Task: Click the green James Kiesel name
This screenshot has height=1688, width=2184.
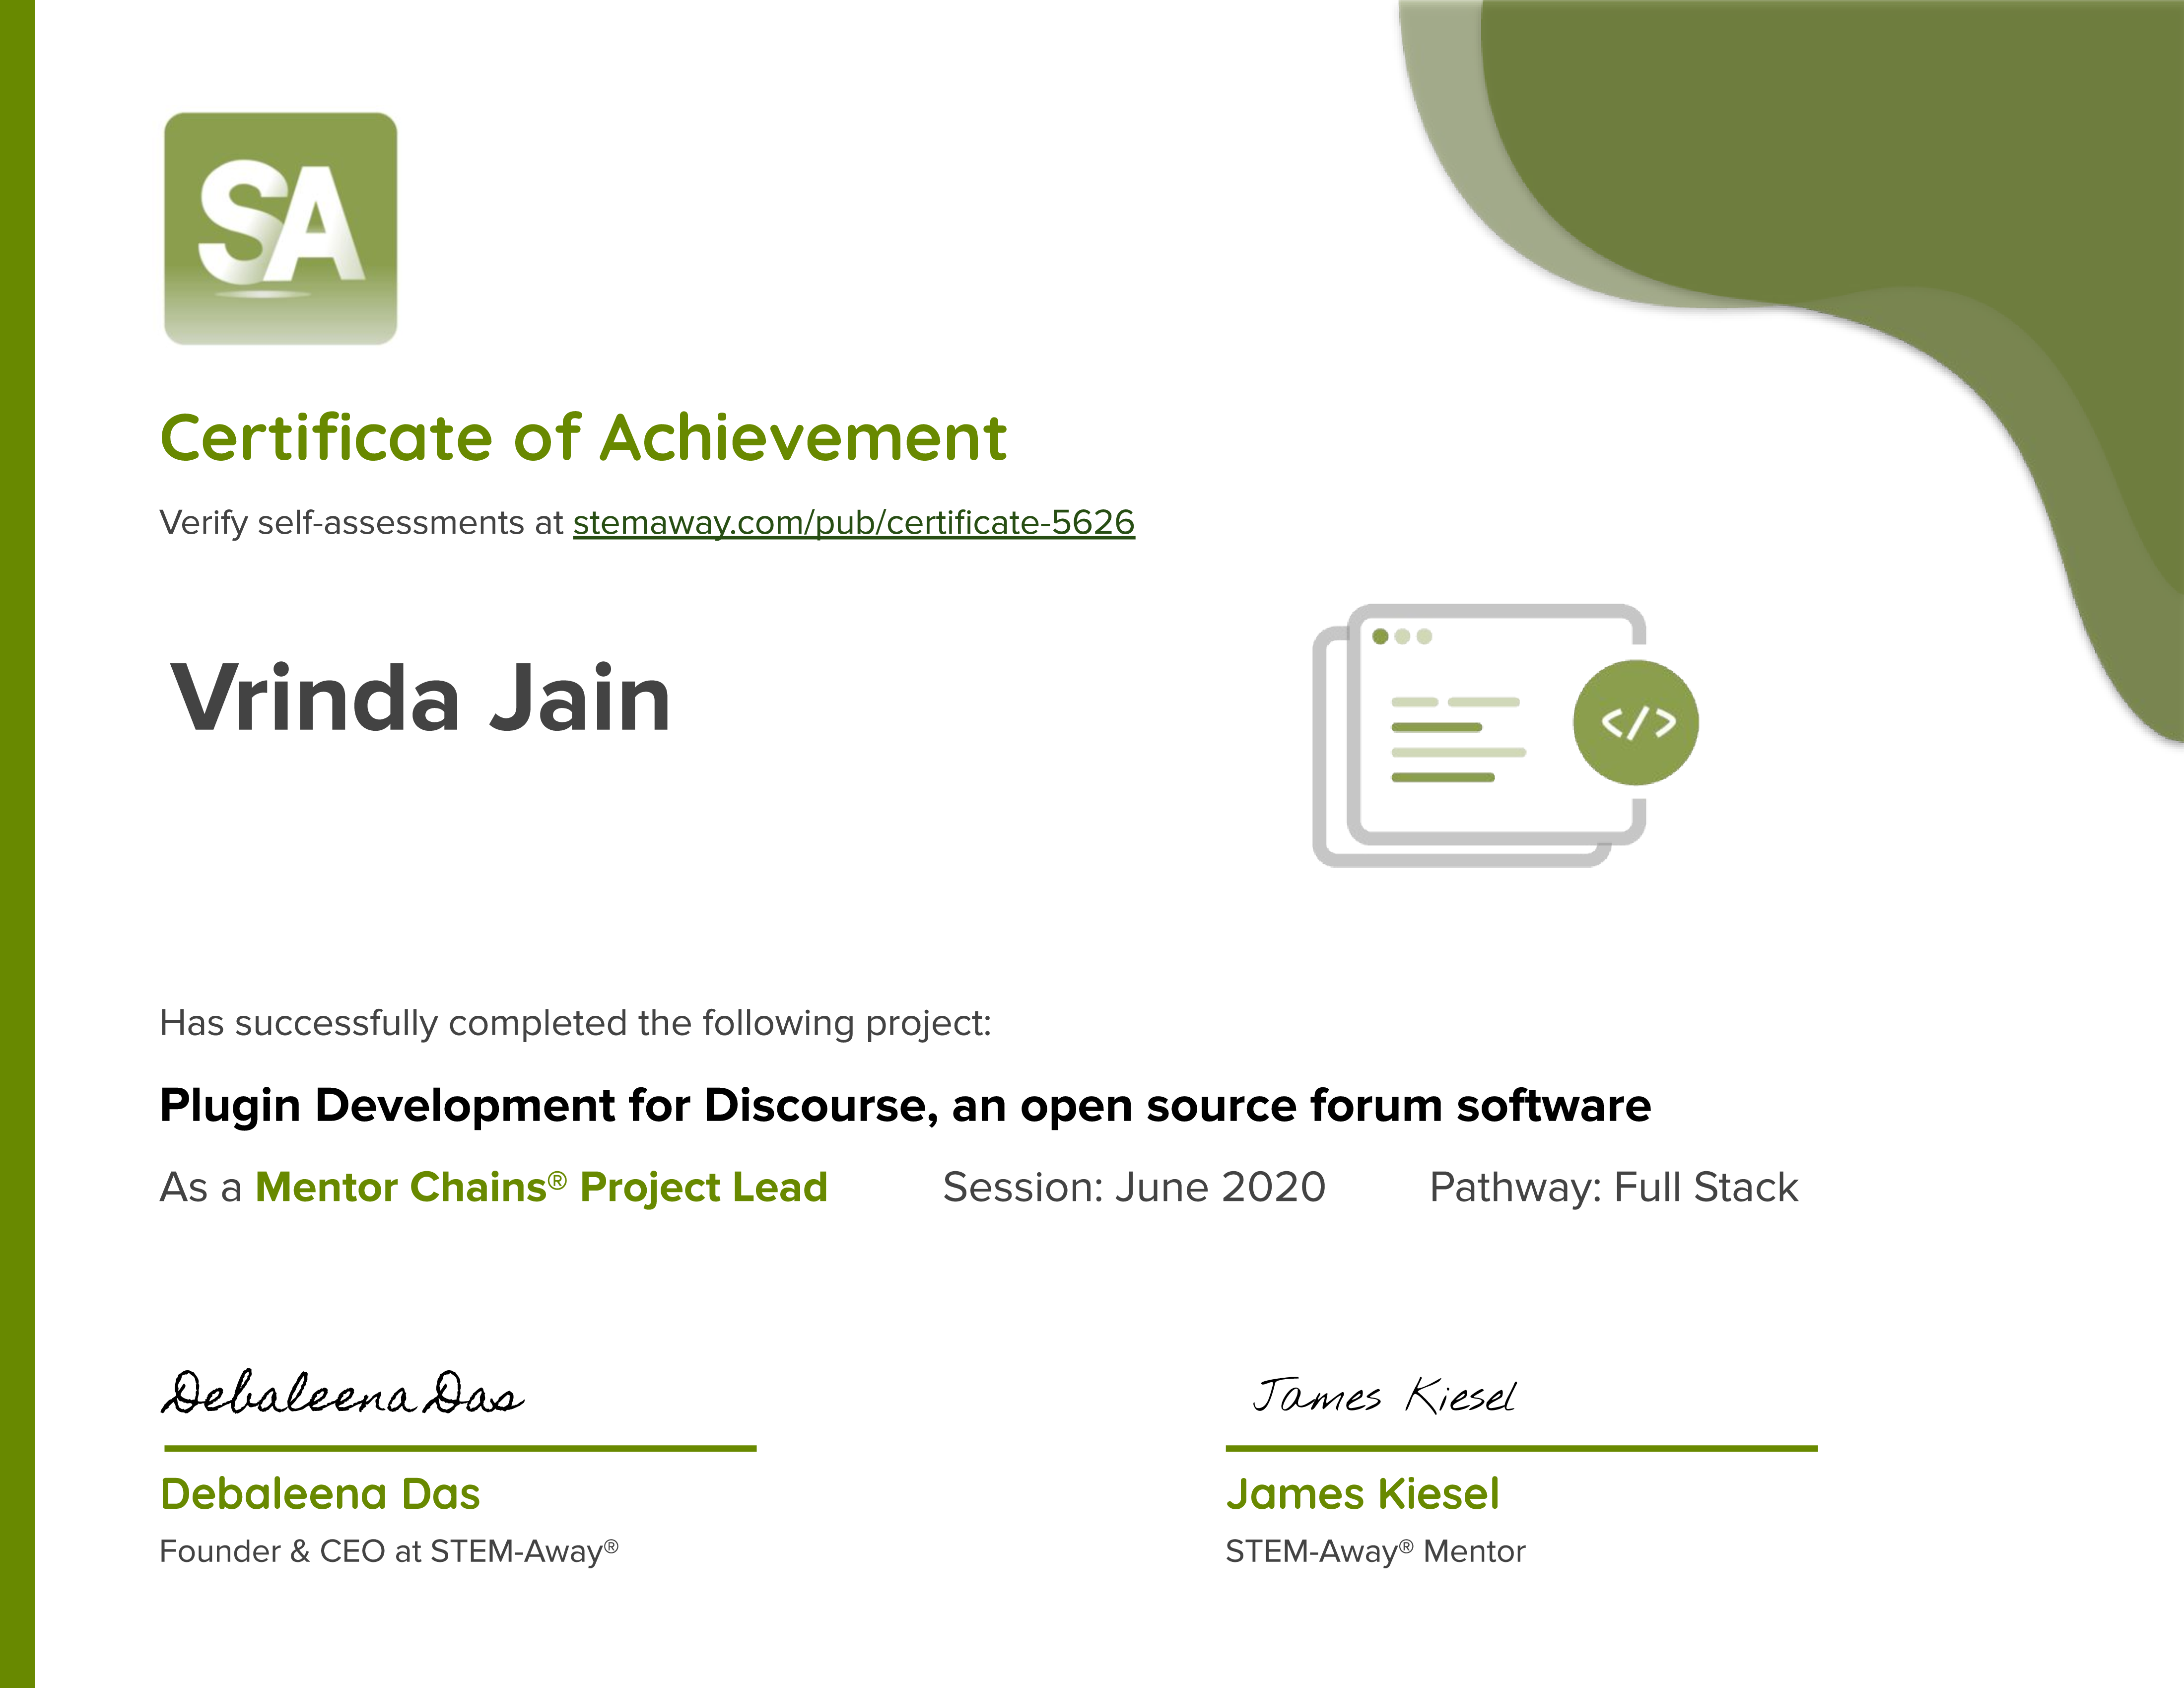Action: coord(1362,1494)
